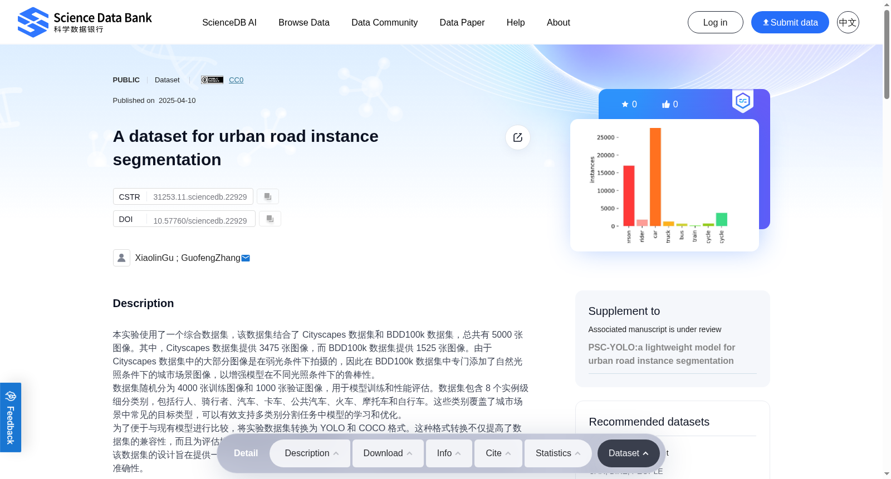This screenshot has height=479, width=891.
Task: Open the PSC-YOLO manuscript link
Action: pyautogui.click(x=662, y=354)
